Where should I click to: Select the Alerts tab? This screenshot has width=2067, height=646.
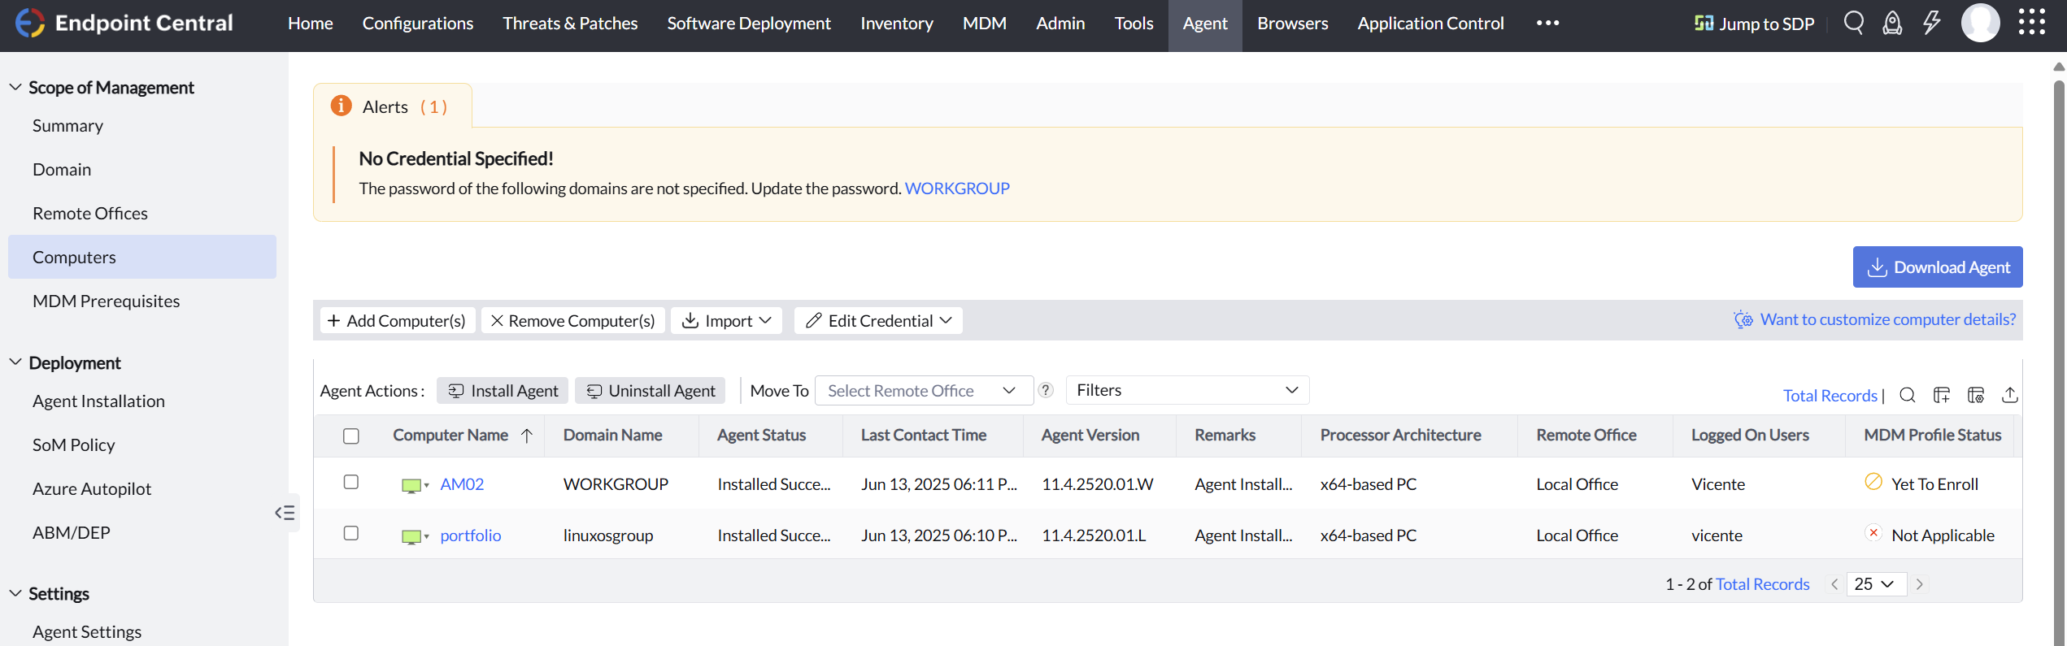pos(392,106)
